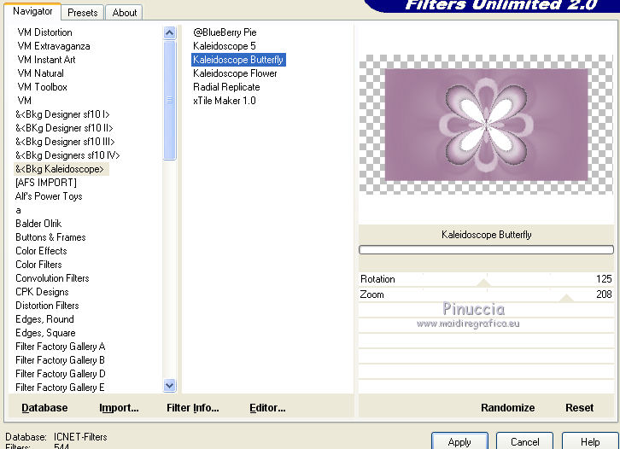The image size is (620, 449).
Task: Choose the Kaleidoscope Butterfly filter
Action: pyautogui.click(x=238, y=60)
